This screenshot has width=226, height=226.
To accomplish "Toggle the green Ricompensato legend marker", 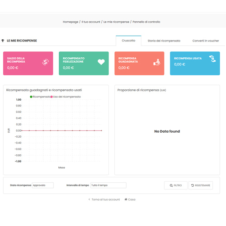I will (31, 97).
